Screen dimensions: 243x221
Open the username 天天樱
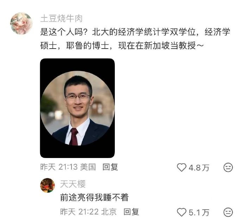(x=73, y=184)
